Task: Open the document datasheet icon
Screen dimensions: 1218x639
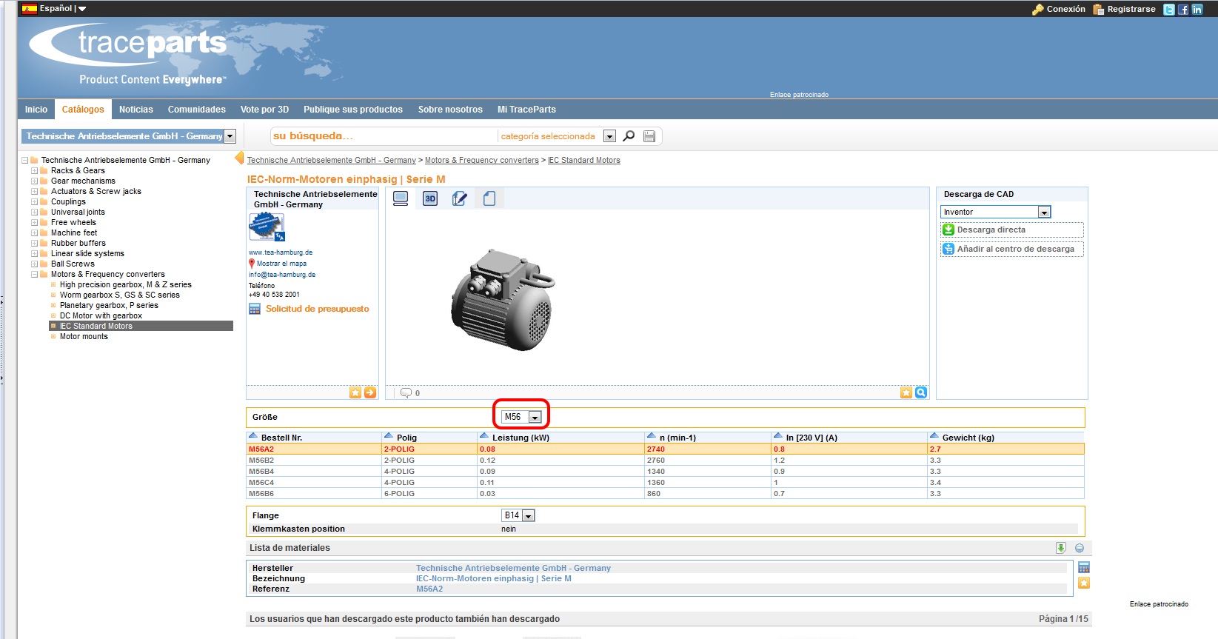Action: [489, 198]
